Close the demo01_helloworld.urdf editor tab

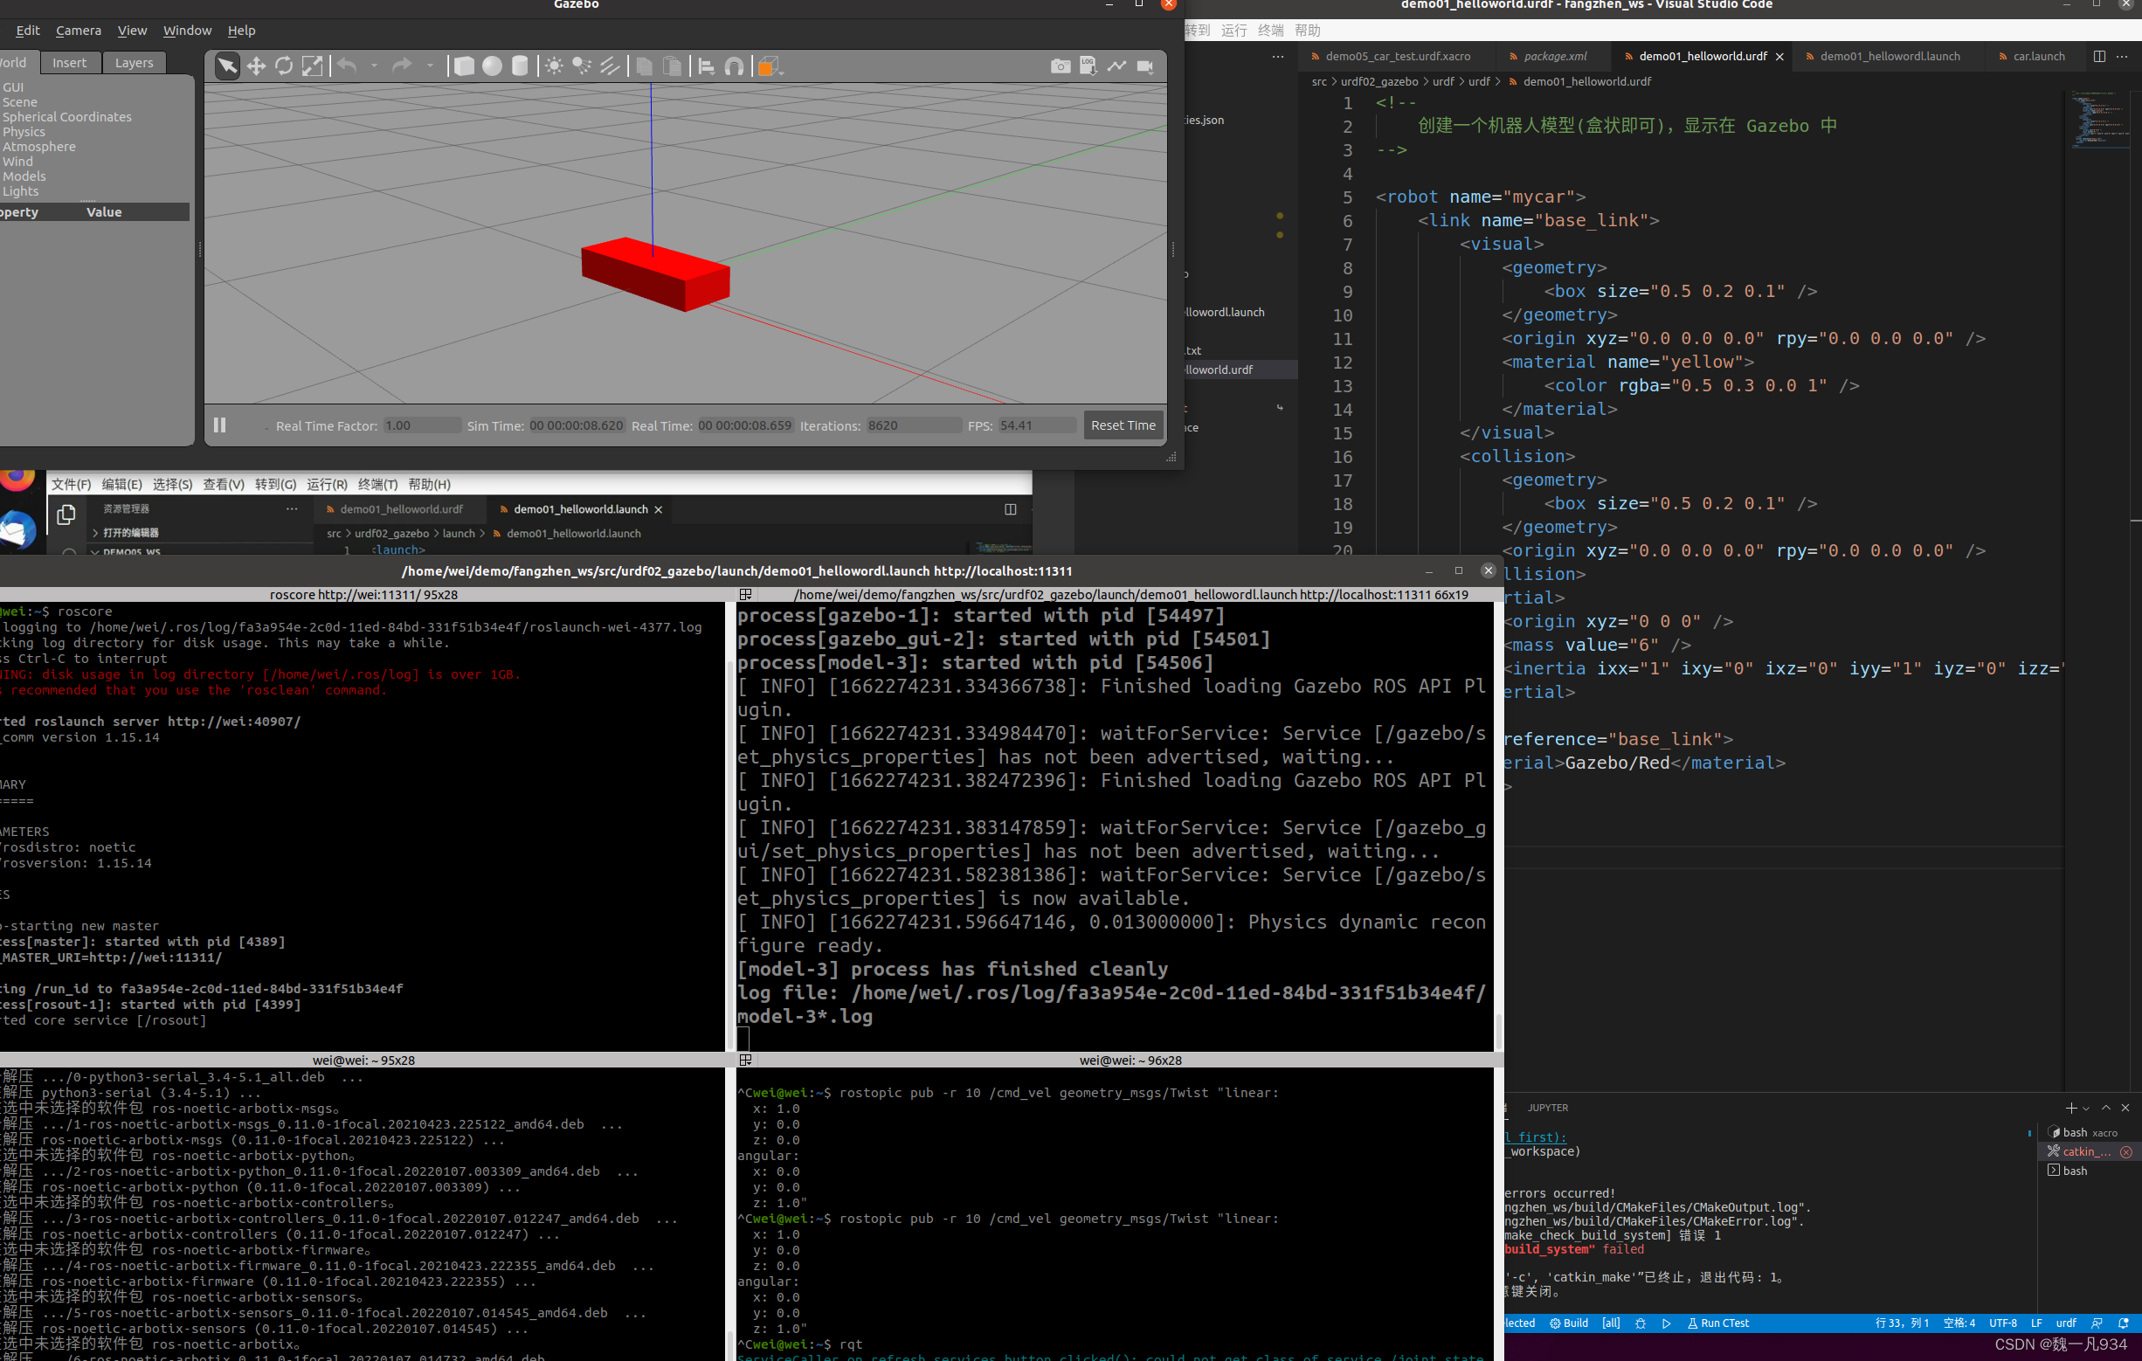[x=1779, y=57]
